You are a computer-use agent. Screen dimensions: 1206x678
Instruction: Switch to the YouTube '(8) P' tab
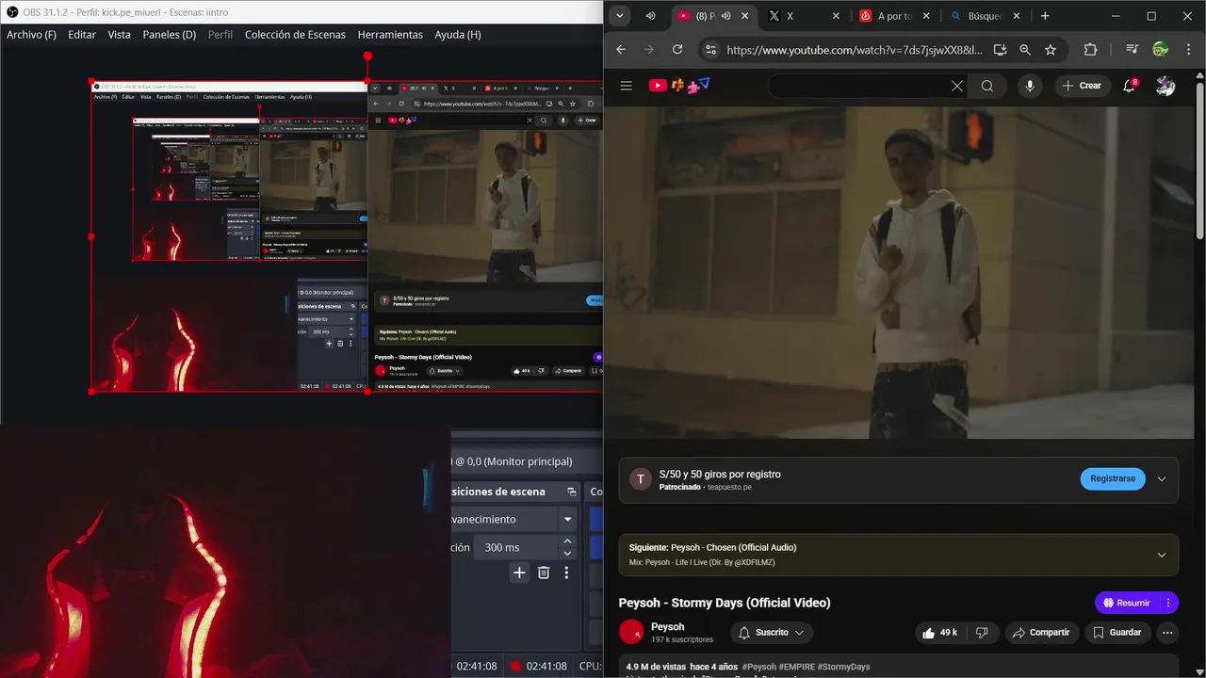[713, 16]
